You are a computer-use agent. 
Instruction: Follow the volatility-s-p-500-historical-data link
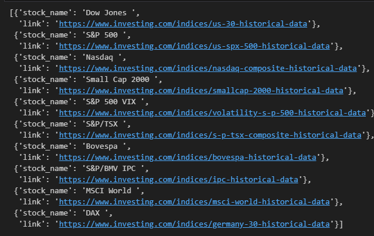(x=212, y=113)
